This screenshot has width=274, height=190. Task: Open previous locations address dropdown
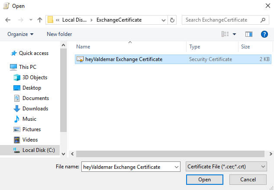(x=164, y=20)
